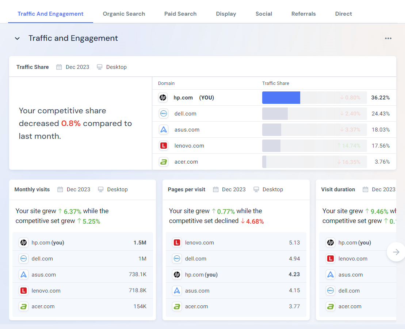
Task: Click lenovo.com logo in Traffic Share table
Action: coord(164,146)
